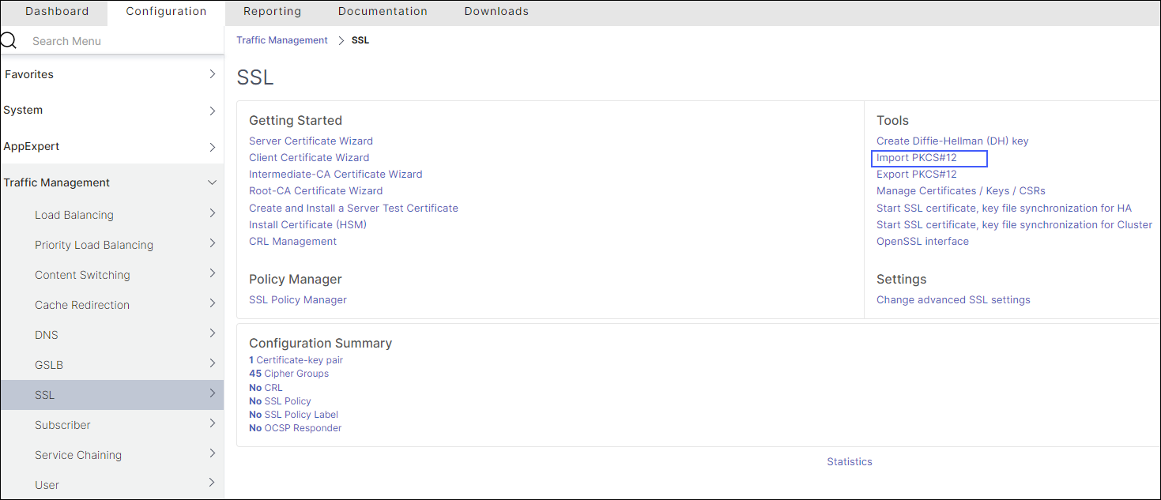Expand the SSL chevron in sidebar
This screenshot has width=1161, height=500.
pyautogui.click(x=212, y=393)
